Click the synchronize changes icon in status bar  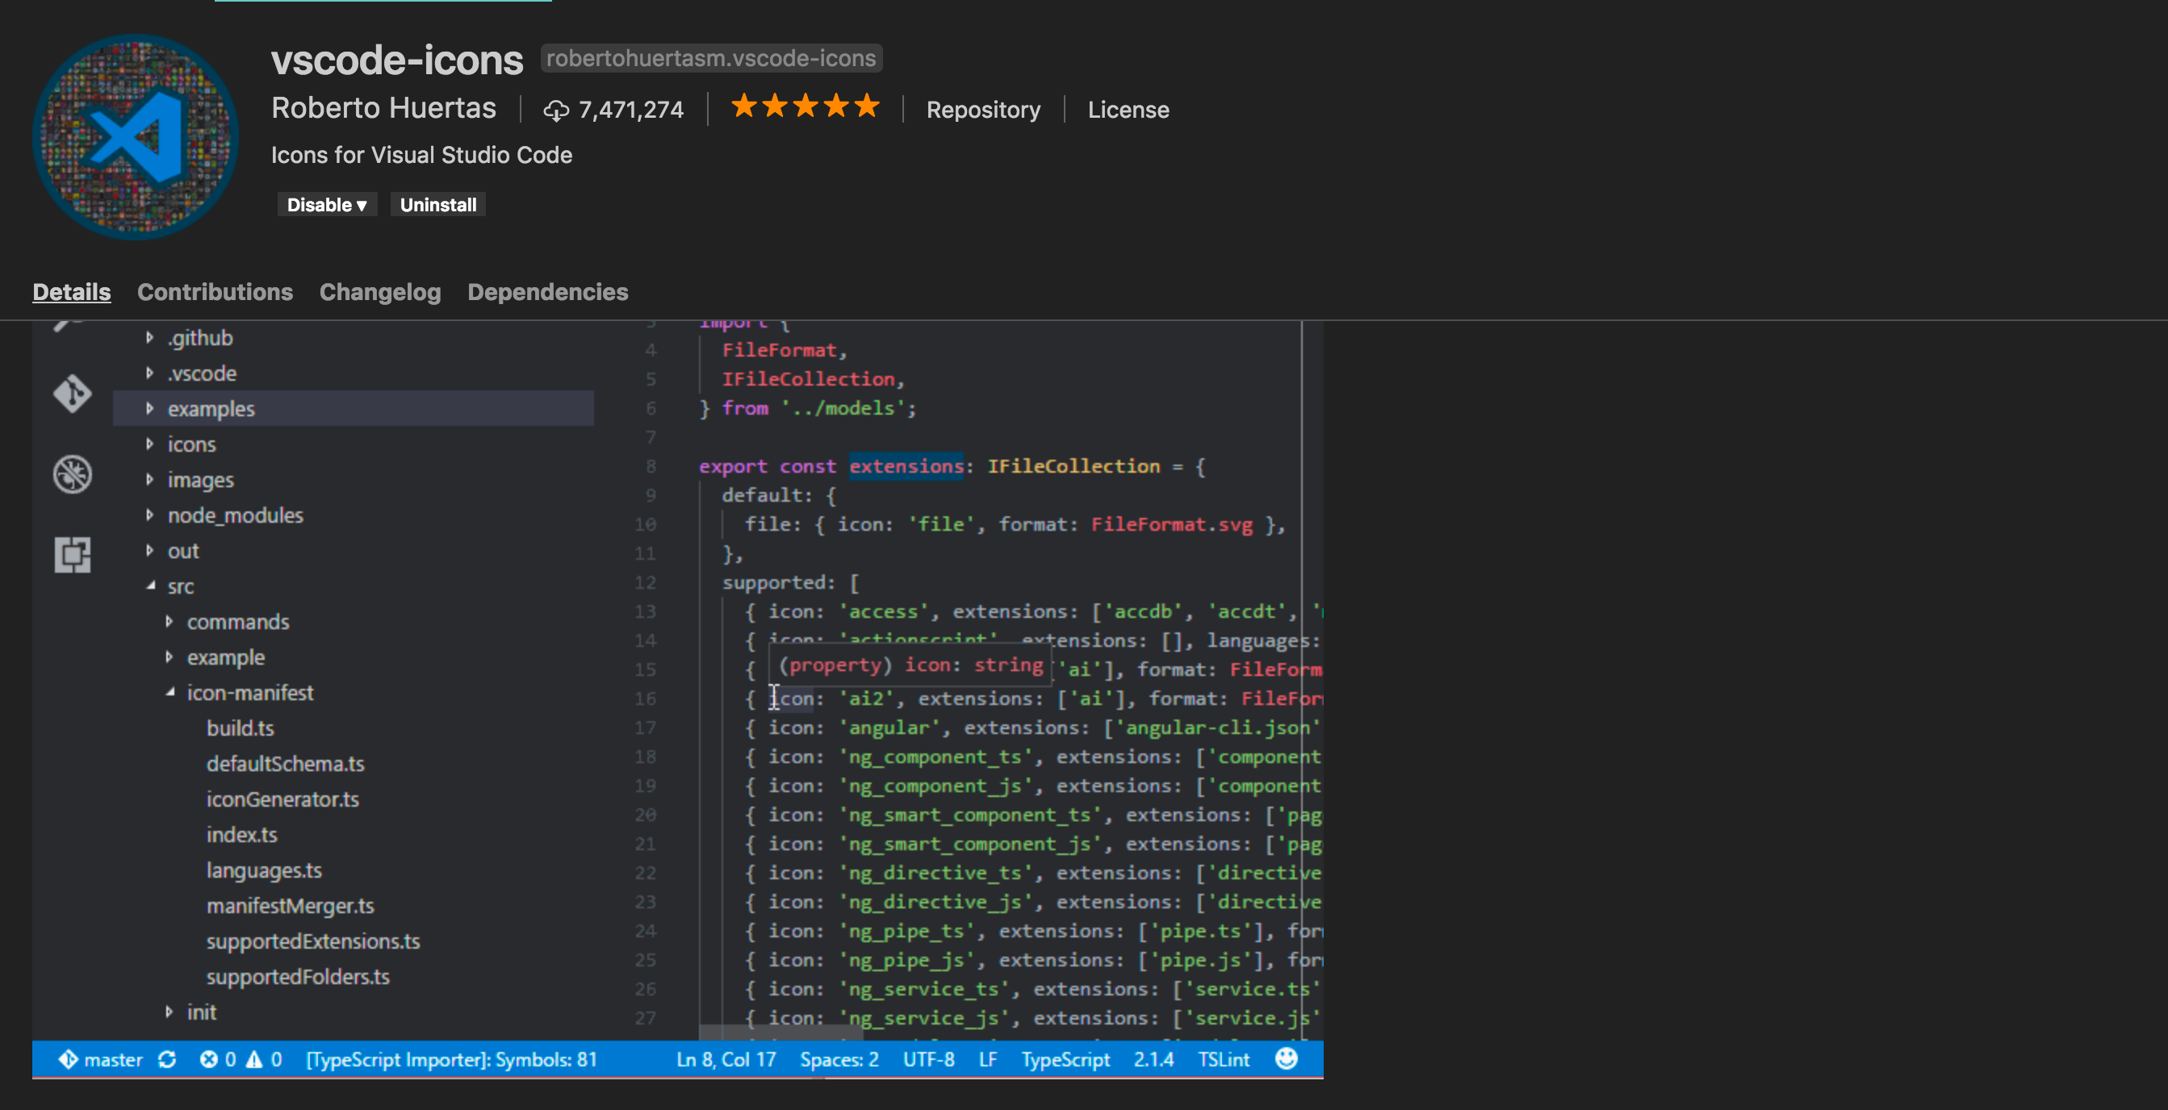tap(166, 1059)
